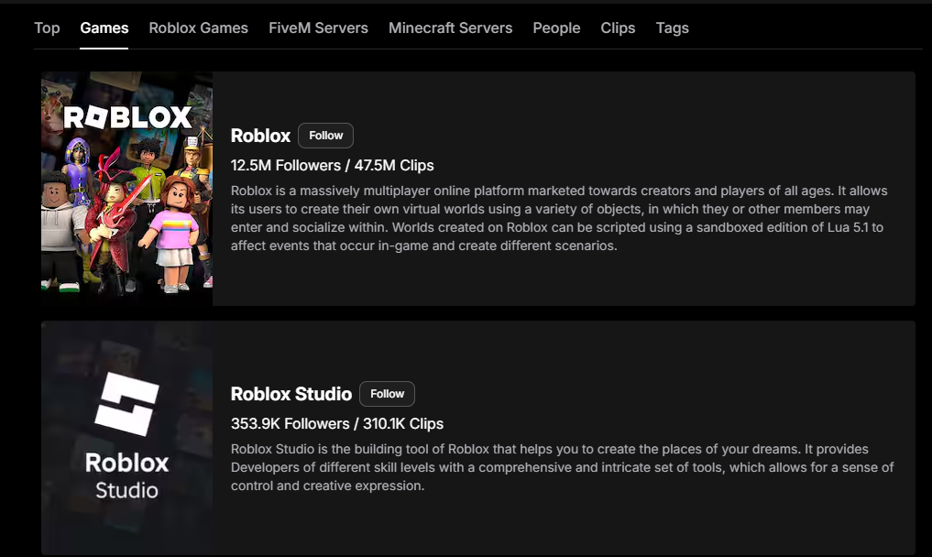Follow the Roblox Studio game

387,394
